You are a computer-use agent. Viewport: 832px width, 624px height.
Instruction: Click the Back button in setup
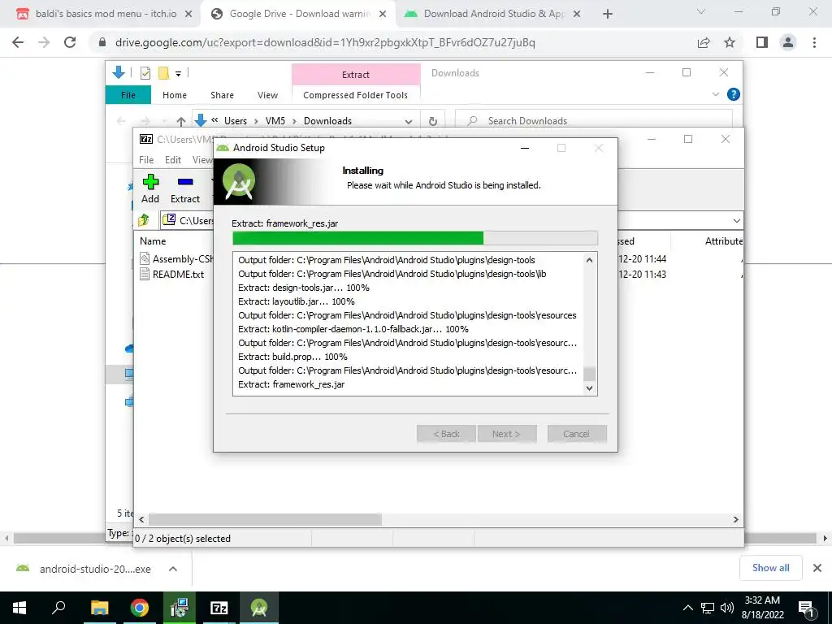pyautogui.click(x=446, y=434)
